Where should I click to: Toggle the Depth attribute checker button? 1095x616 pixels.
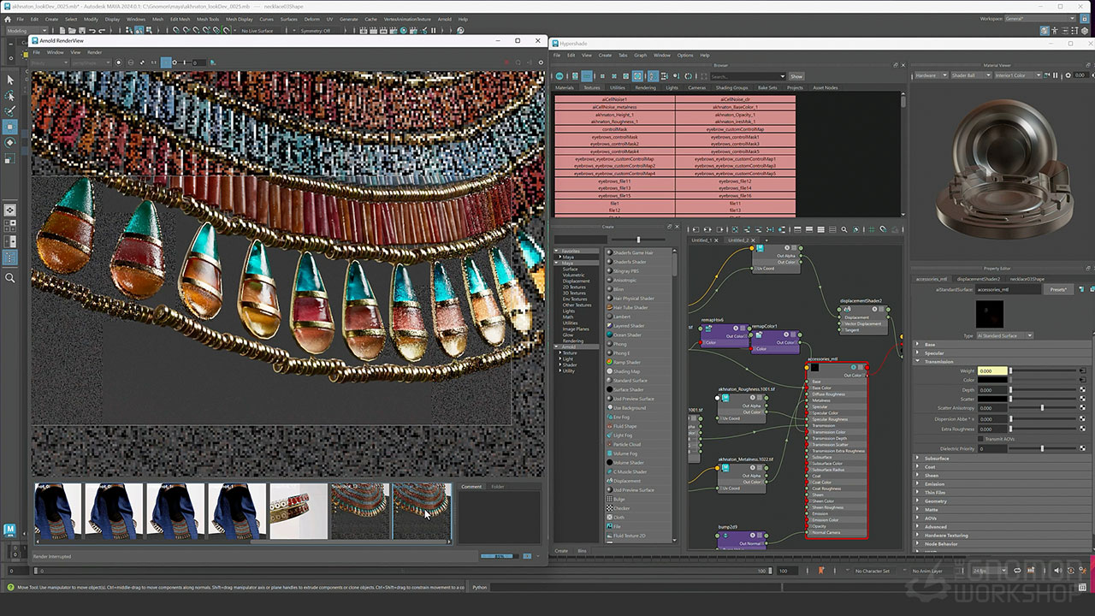point(1082,390)
